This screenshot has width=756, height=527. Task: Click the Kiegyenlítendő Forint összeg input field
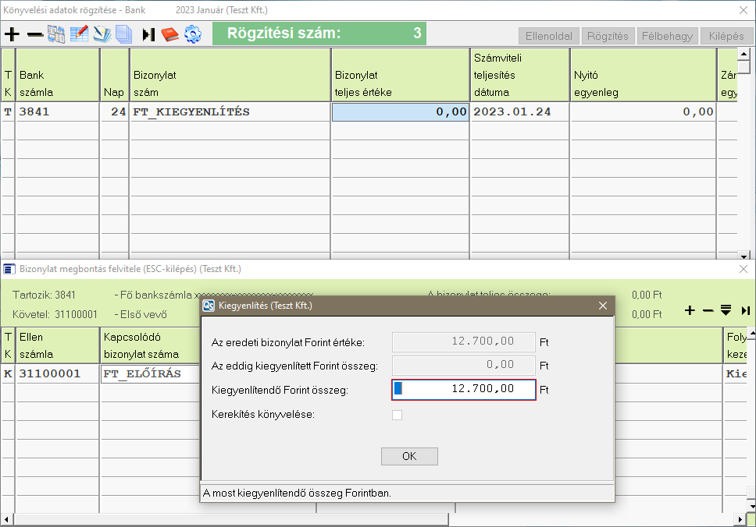coord(464,389)
